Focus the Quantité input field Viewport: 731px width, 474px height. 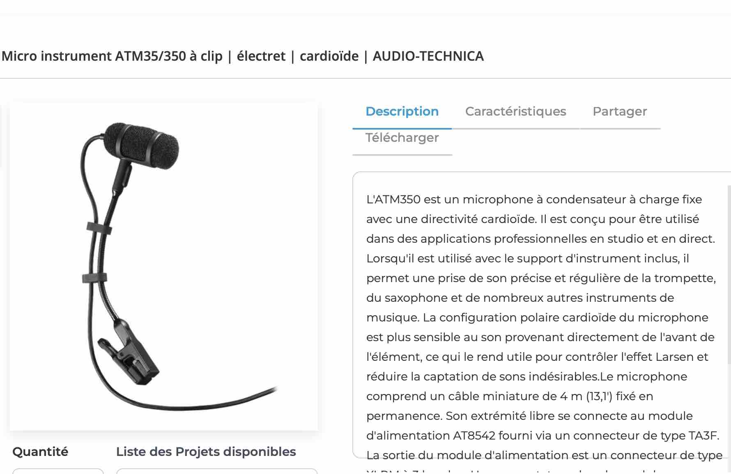click(58, 471)
